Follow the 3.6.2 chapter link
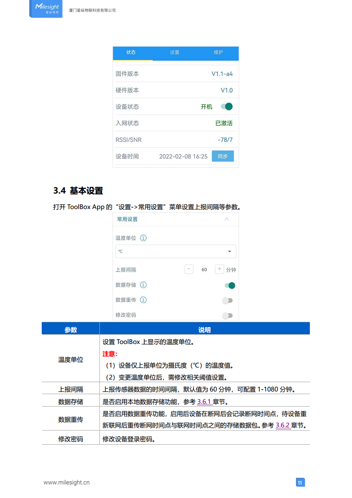Viewport: 352px width, 498px height. coord(283,425)
